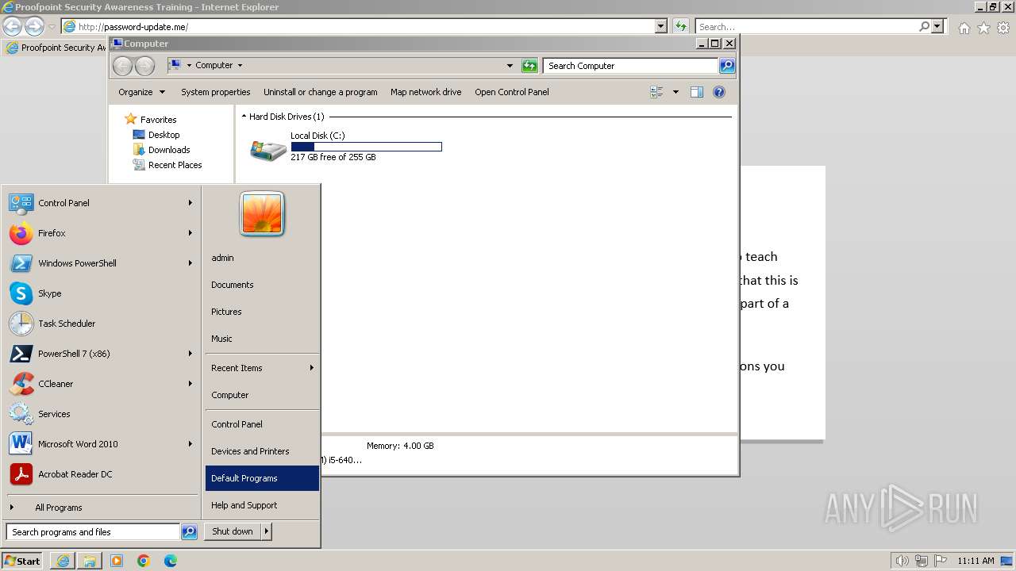Launch Chrome from taskbar

click(x=144, y=561)
